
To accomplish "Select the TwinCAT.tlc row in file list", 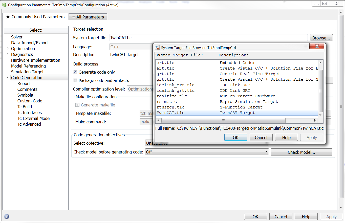I will point(236,113).
